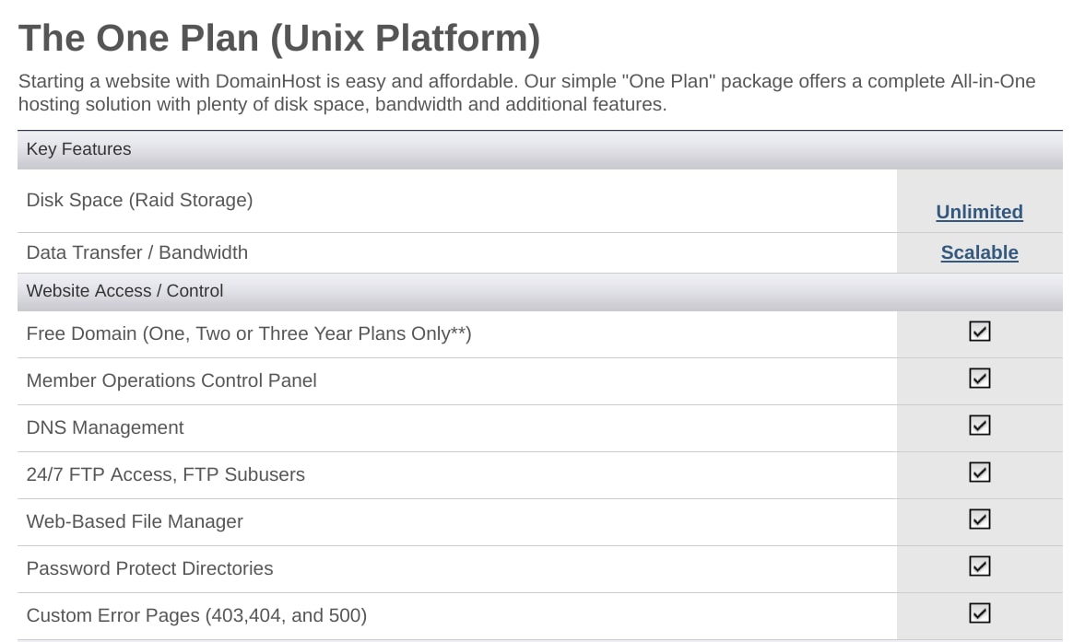Image resolution: width=1085 pixels, height=642 pixels.
Task: Click the "Website Access / Control" section header
Action: (x=539, y=292)
